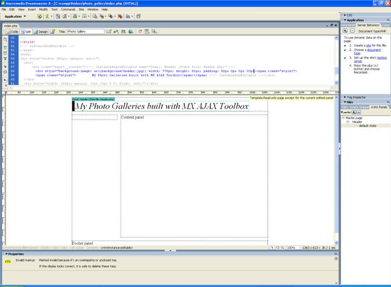
Task: Open Dynamic Data dropdown arrow
Action: pyautogui.click(x=52, y=16)
